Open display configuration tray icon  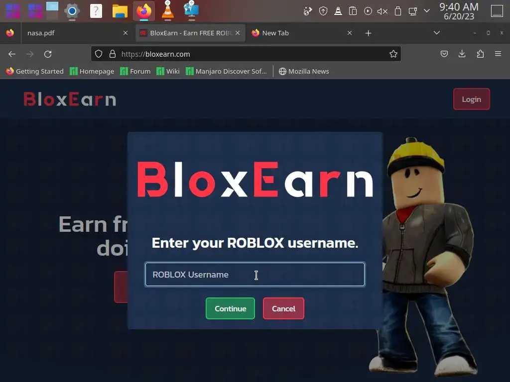click(412, 11)
